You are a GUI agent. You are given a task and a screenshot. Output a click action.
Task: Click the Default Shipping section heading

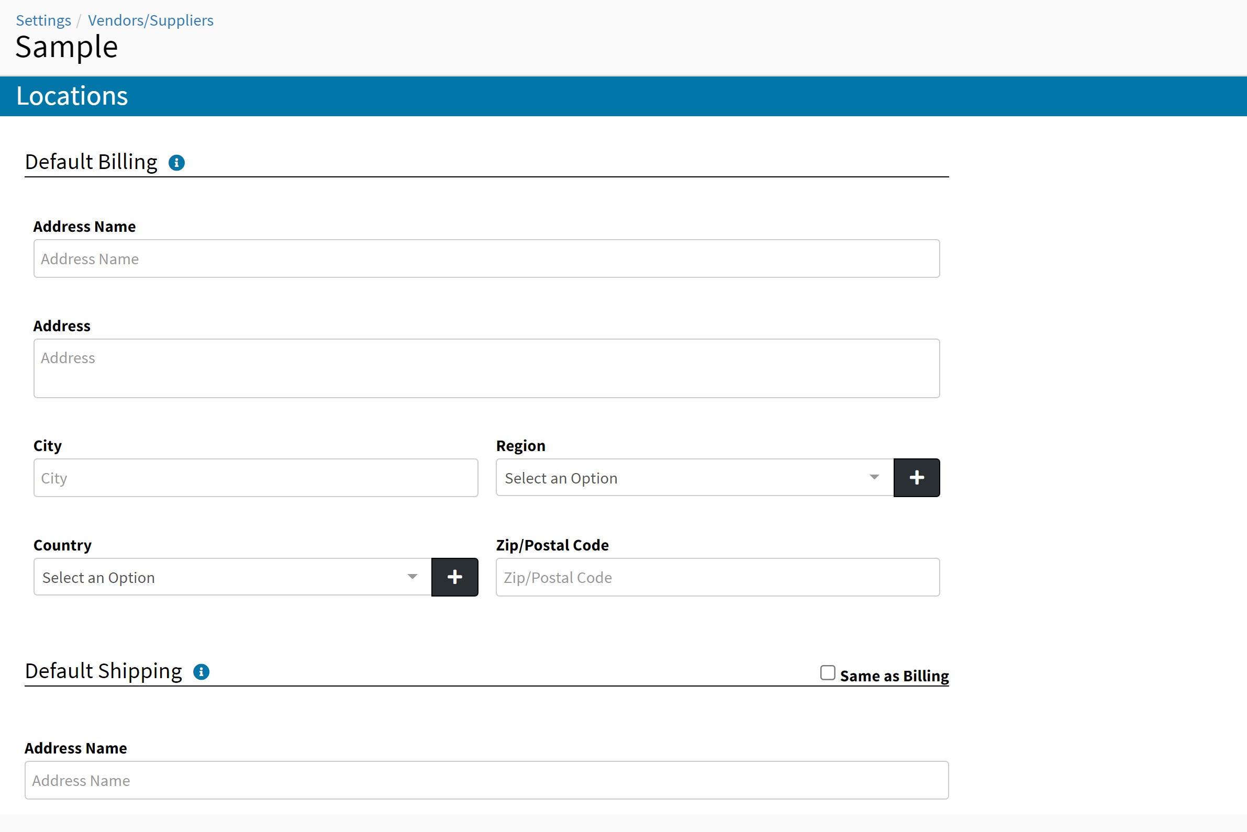coord(104,671)
